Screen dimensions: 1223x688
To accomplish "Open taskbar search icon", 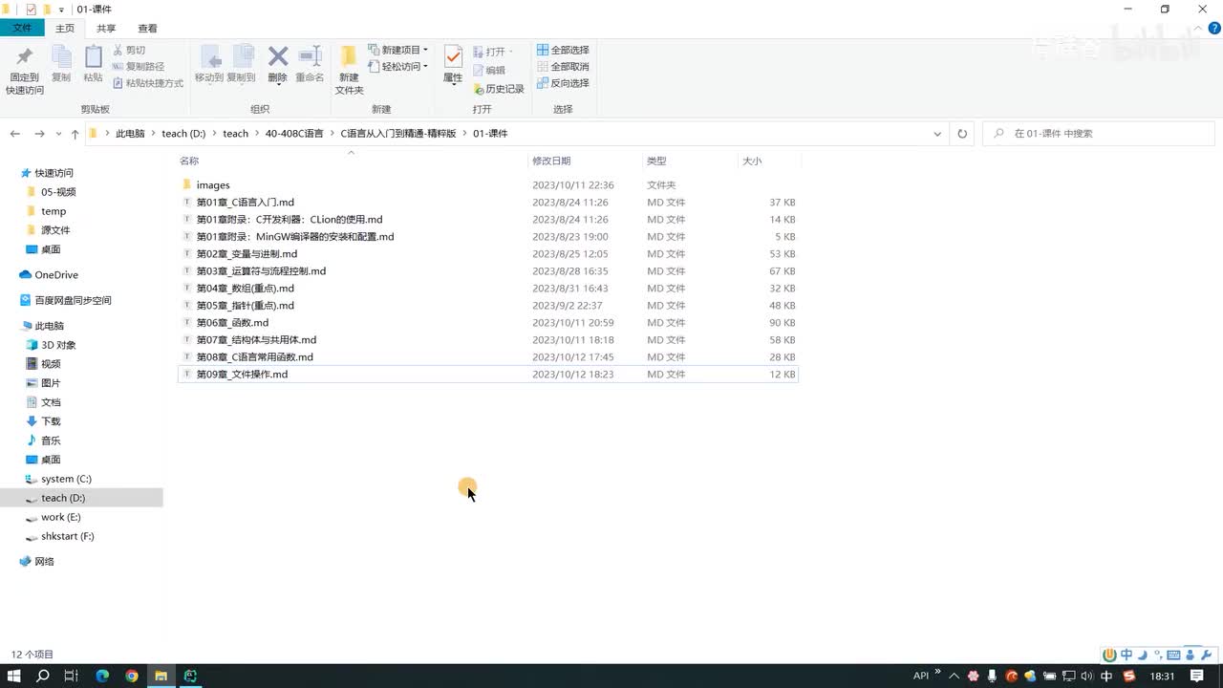I will pyautogui.click(x=43, y=676).
